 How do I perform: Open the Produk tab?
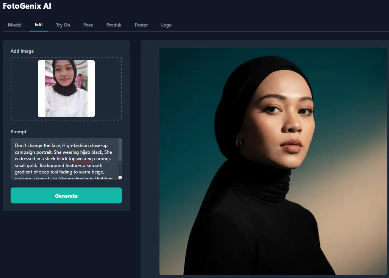pyautogui.click(x=114, y=25)
